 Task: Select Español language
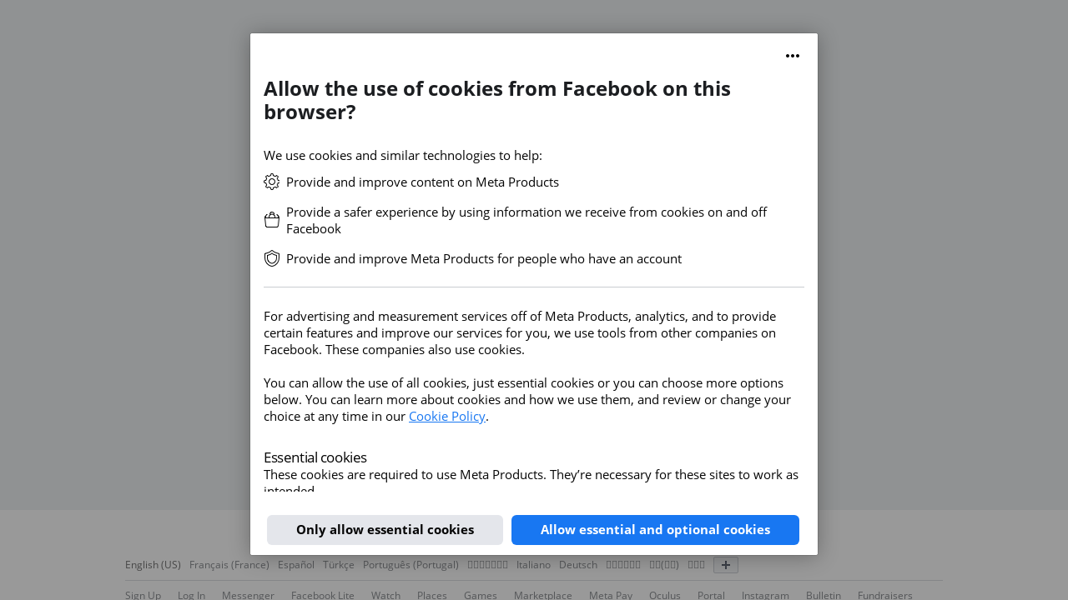(x=296, y=565)
